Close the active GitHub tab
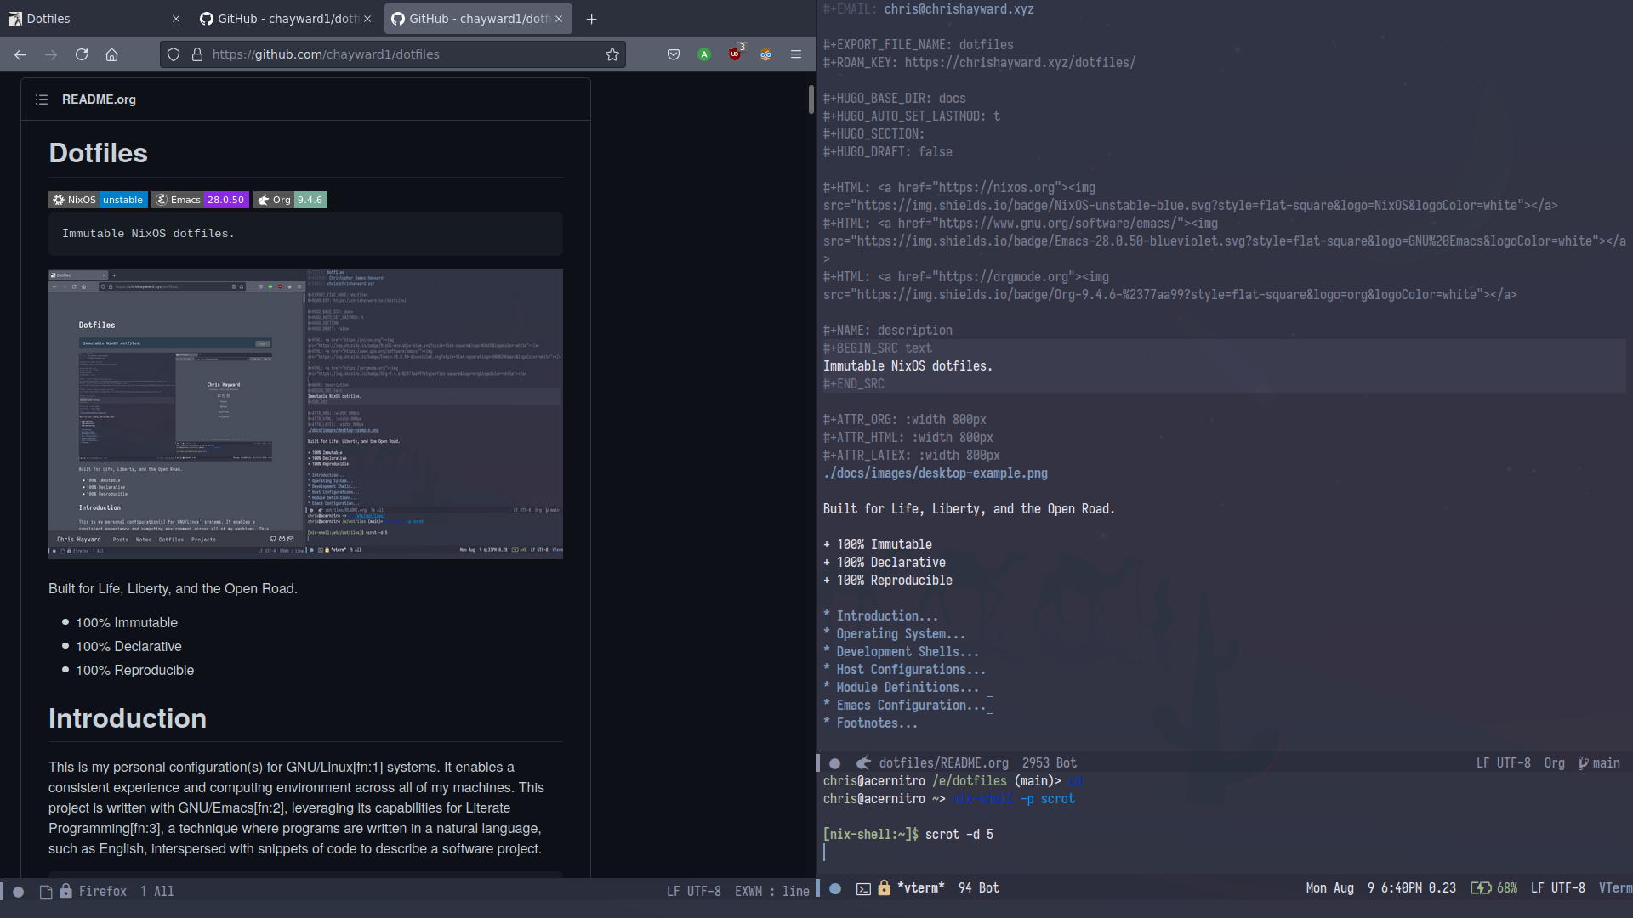Viewport: 1633px width, 918px height. click(x=559, y=19)
